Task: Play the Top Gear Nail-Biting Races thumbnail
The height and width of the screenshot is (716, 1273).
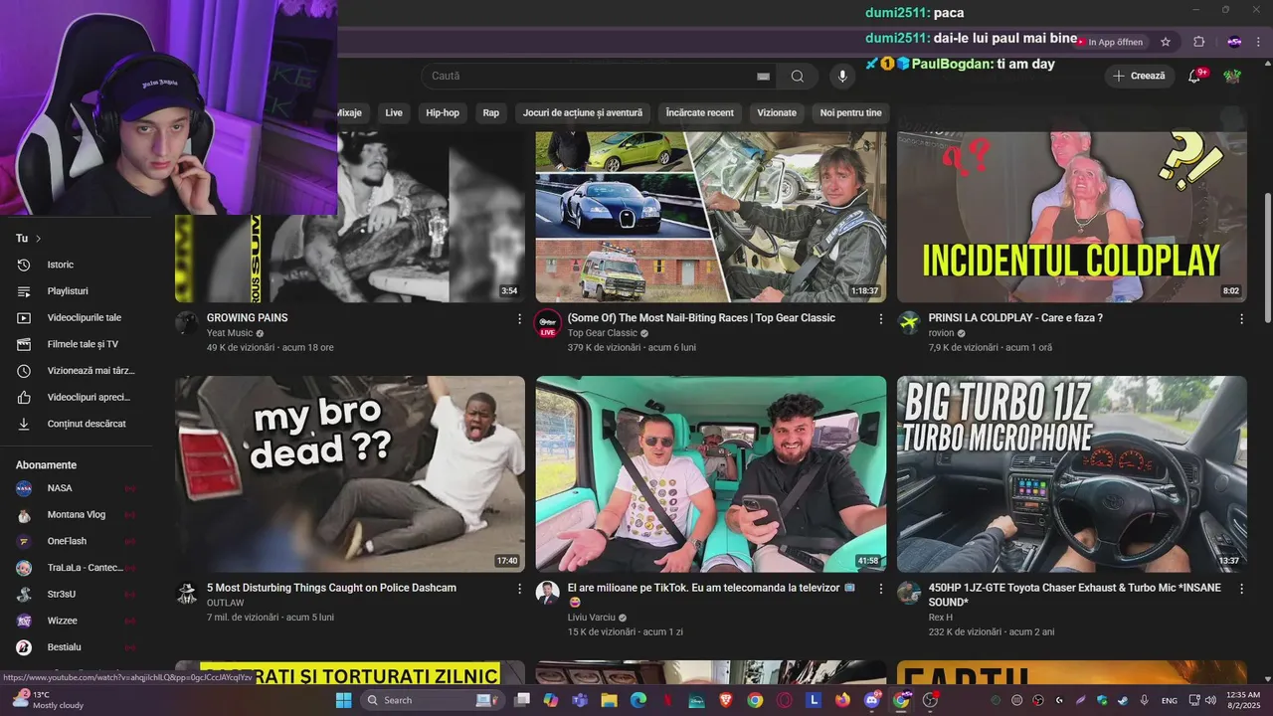Action: coord(711,217)
